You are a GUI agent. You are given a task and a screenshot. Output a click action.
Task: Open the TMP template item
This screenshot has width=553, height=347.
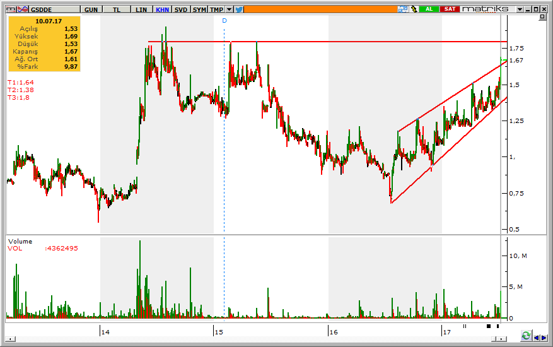[x=216, y=9]
